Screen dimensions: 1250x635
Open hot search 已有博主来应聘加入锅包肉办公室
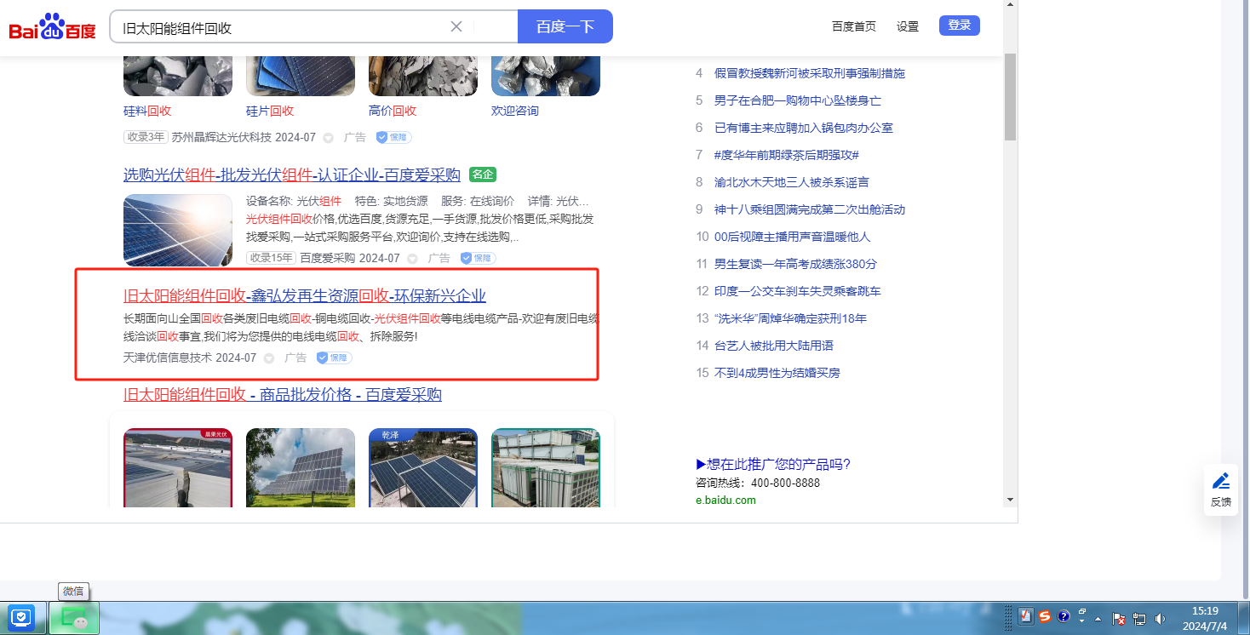tap(804, 128)
